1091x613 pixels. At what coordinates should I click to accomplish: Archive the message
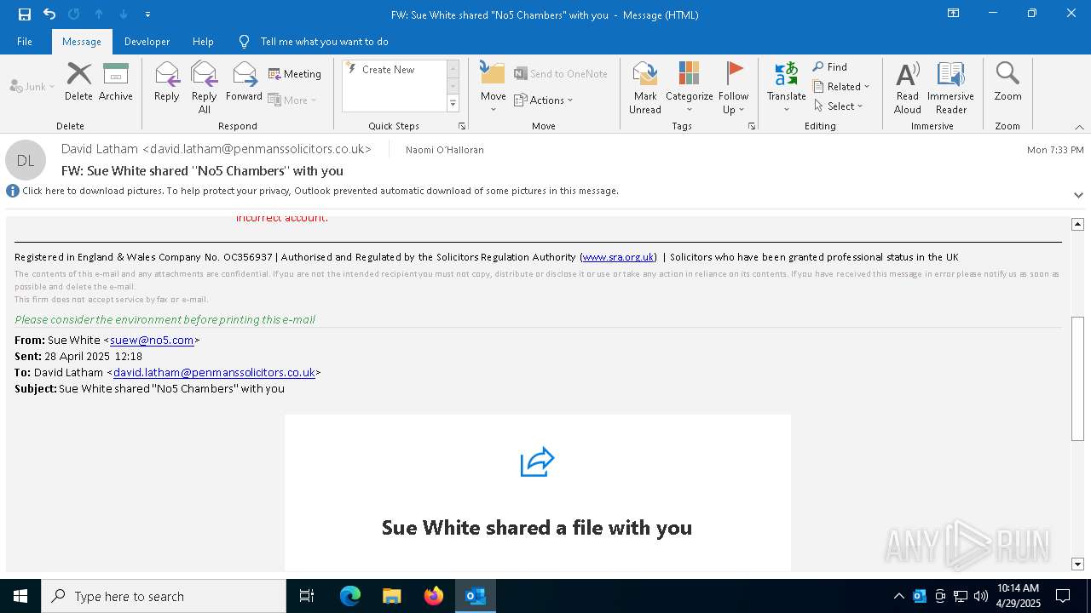116,82
